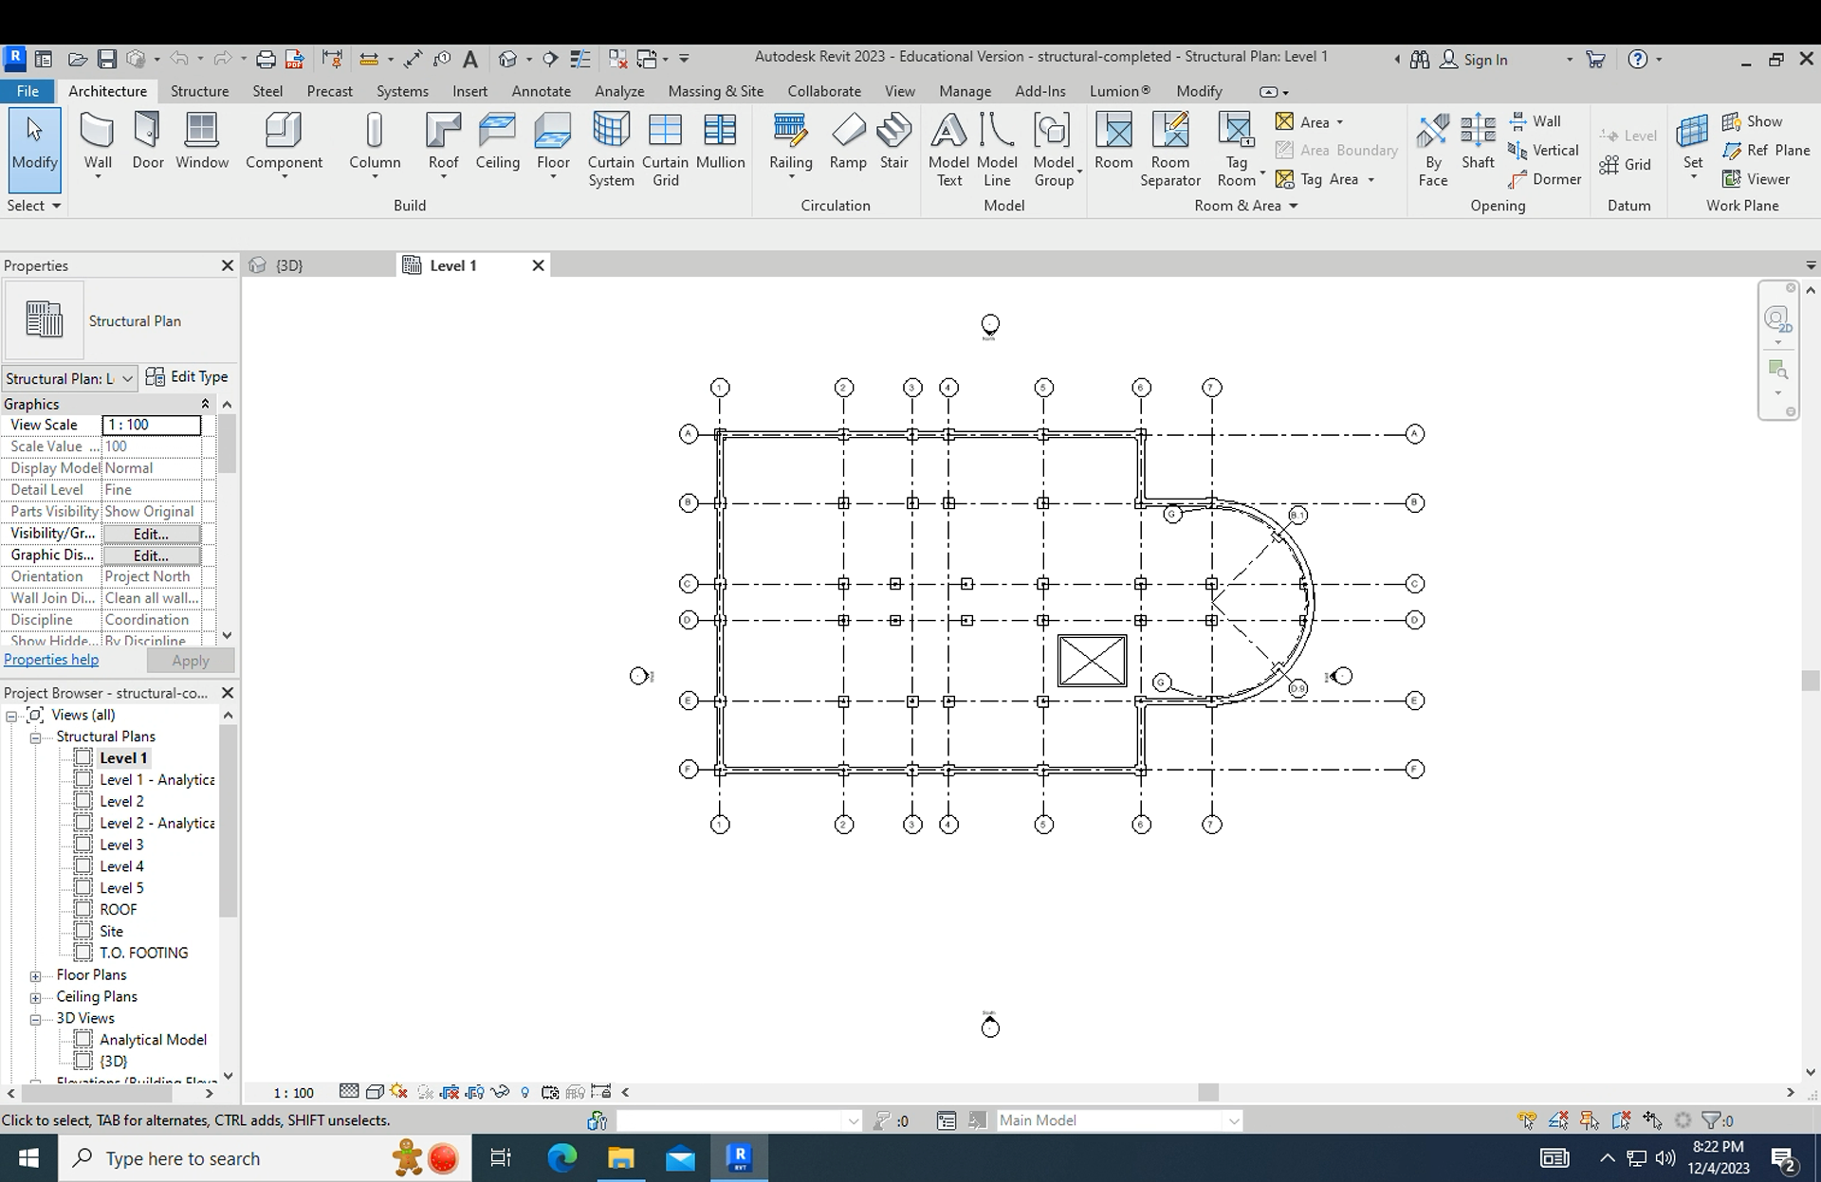The image size is (1821, 1182).
Task: Select the Mullion tool
Action: (720, 142)
